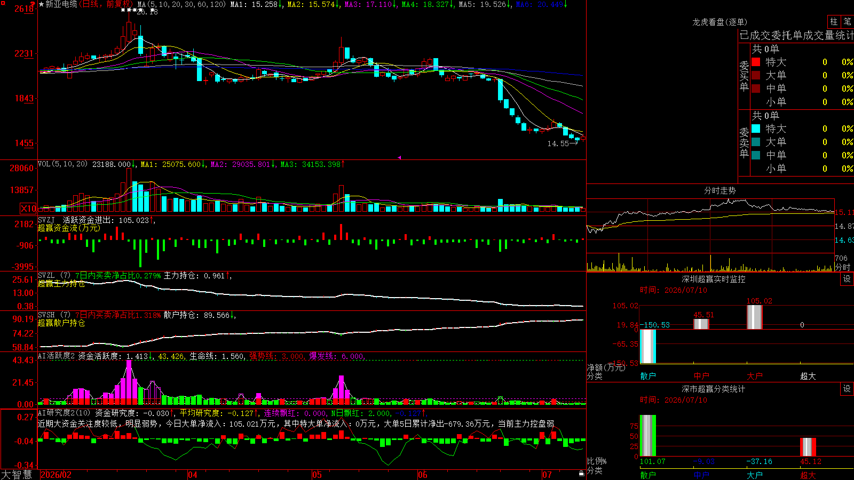The width and height of the screenshot is (854, 480).
Task: Switch order view to 笔 mode
Action: (x=847, y=21)
